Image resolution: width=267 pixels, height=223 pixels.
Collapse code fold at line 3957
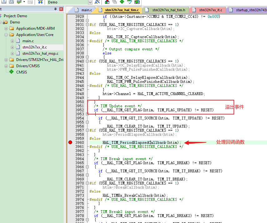pos(87,130)
